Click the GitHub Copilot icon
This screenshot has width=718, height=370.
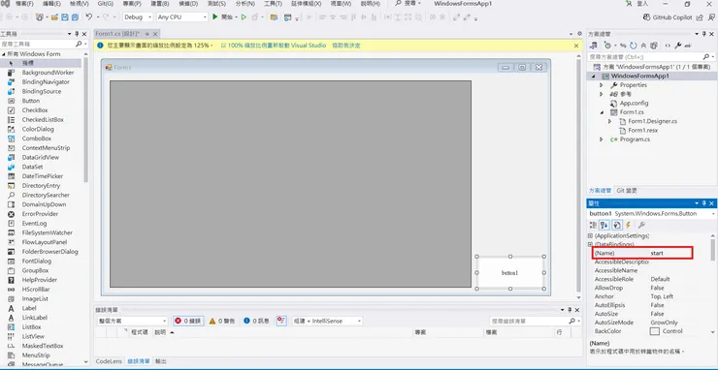(x=647, y=16)
